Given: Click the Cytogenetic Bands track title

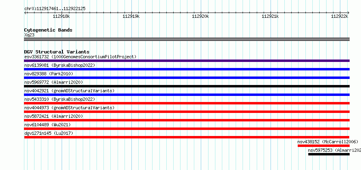Looking at the screenshot, I should click(x=48, y=30).
